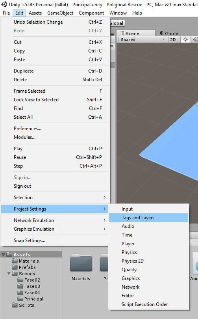This screenshot has width=198, height=319.
Task: Choose Play in Edit menu
Action: pos(55,149)
